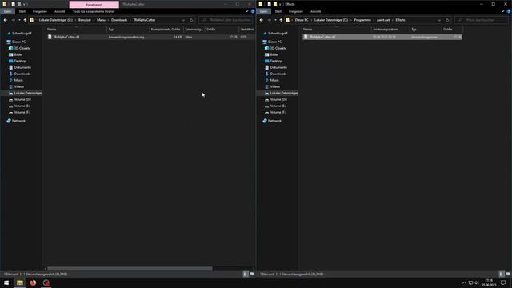This screenshot has height=288, width=512.
Task: Click Benutzer breadcrumb in left address bar
Action: pos(85,20)
